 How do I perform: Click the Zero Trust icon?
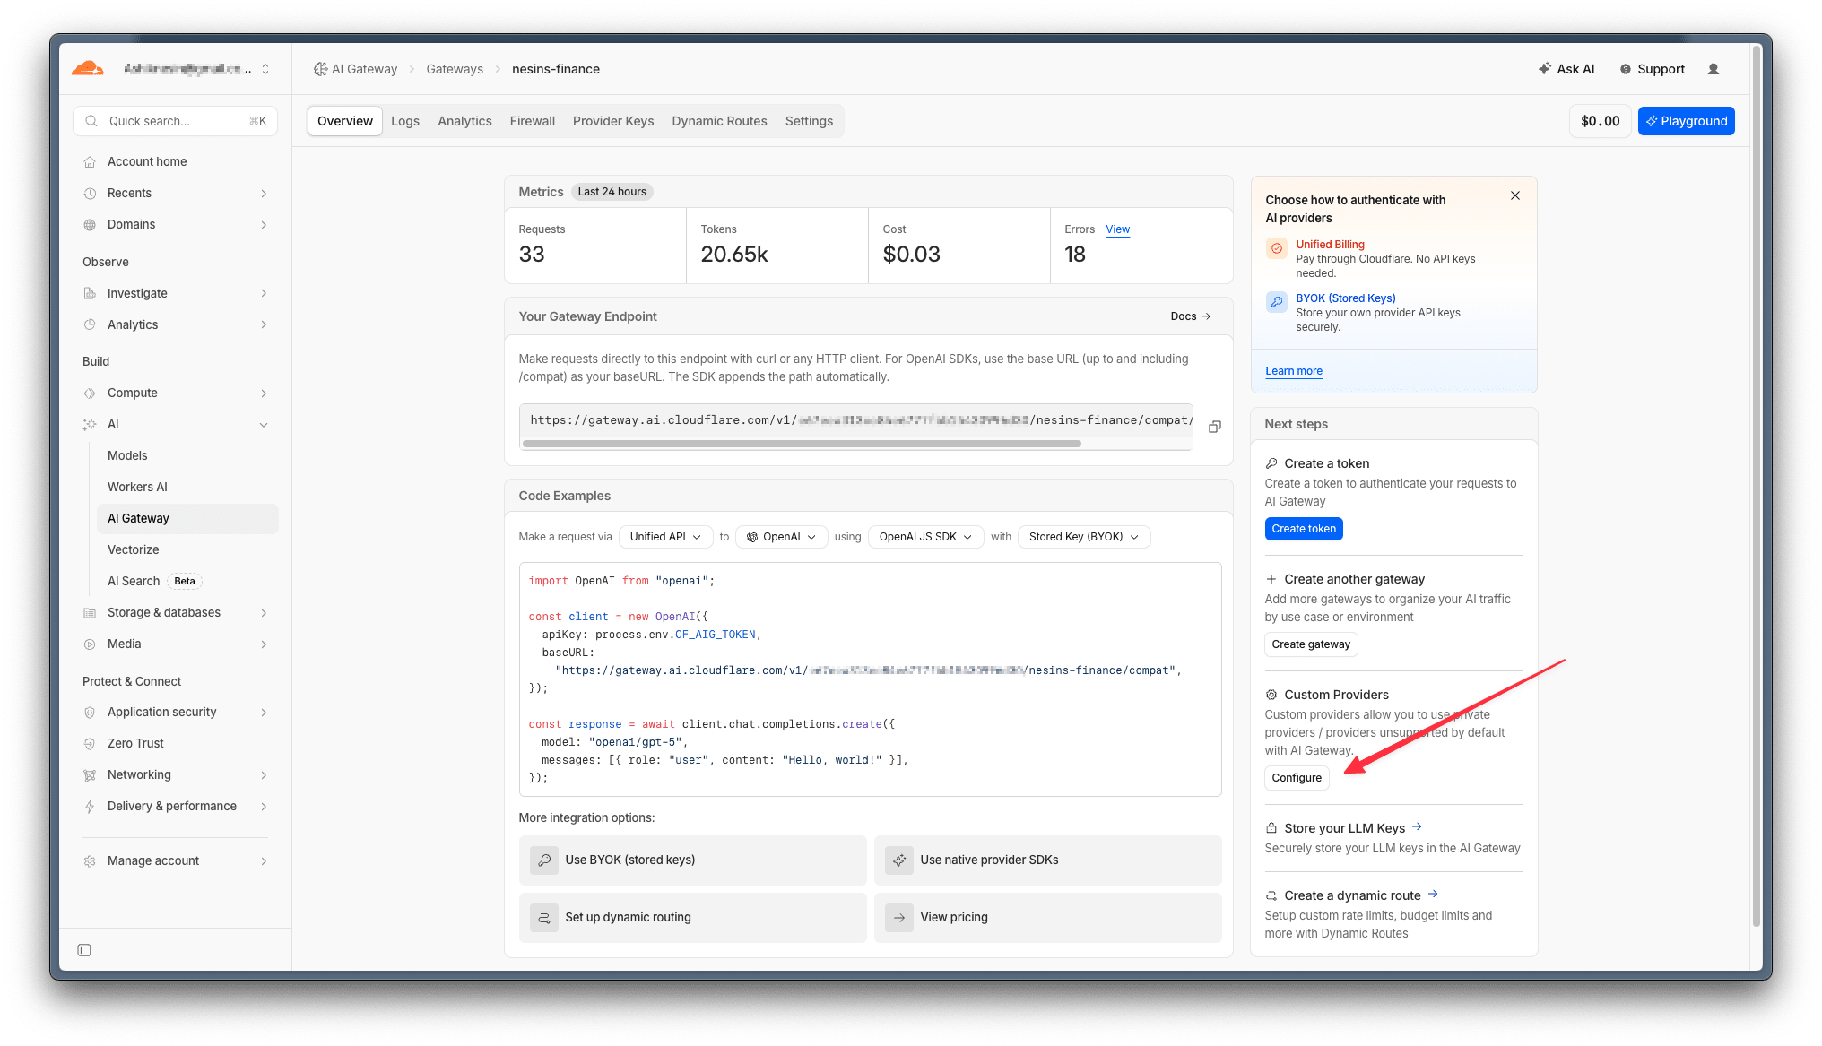(x=90, y=744)
